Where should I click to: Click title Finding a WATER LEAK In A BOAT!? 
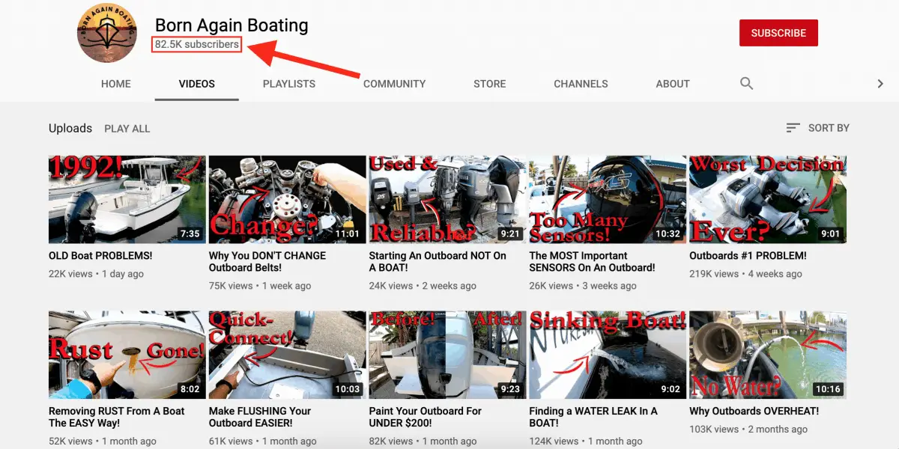coord(593,418)
